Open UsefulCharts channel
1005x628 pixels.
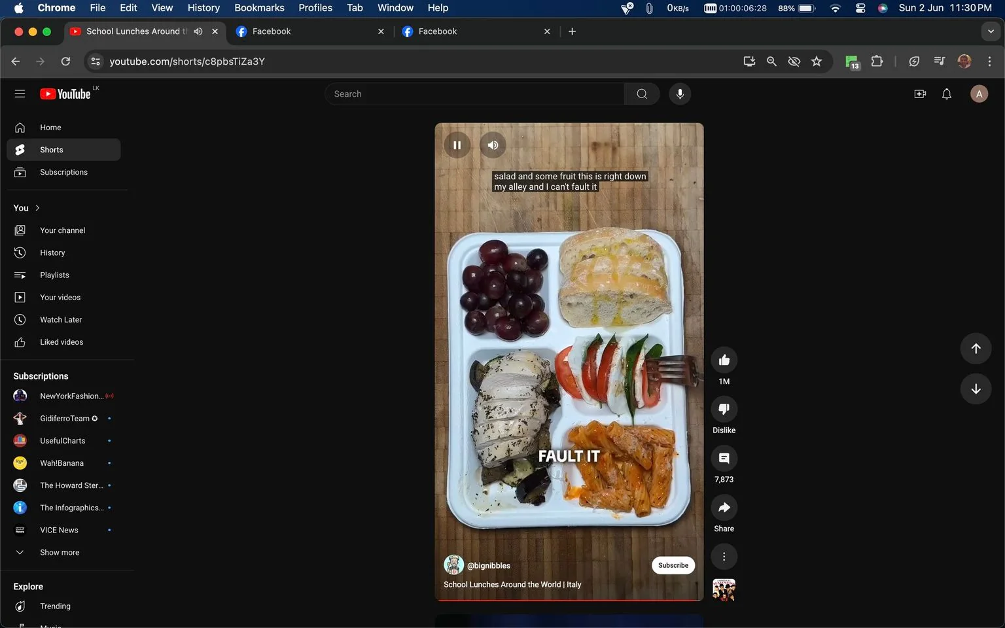pyautogui.click(x=63, y=440)
